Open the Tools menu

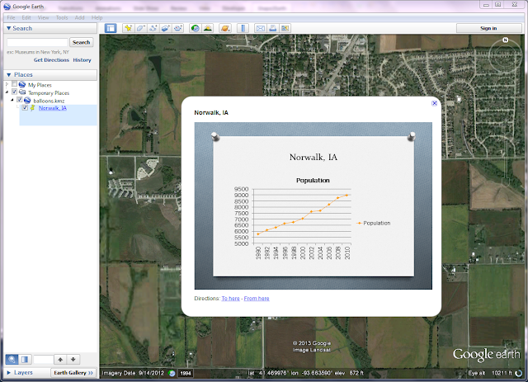coord(62,18)
